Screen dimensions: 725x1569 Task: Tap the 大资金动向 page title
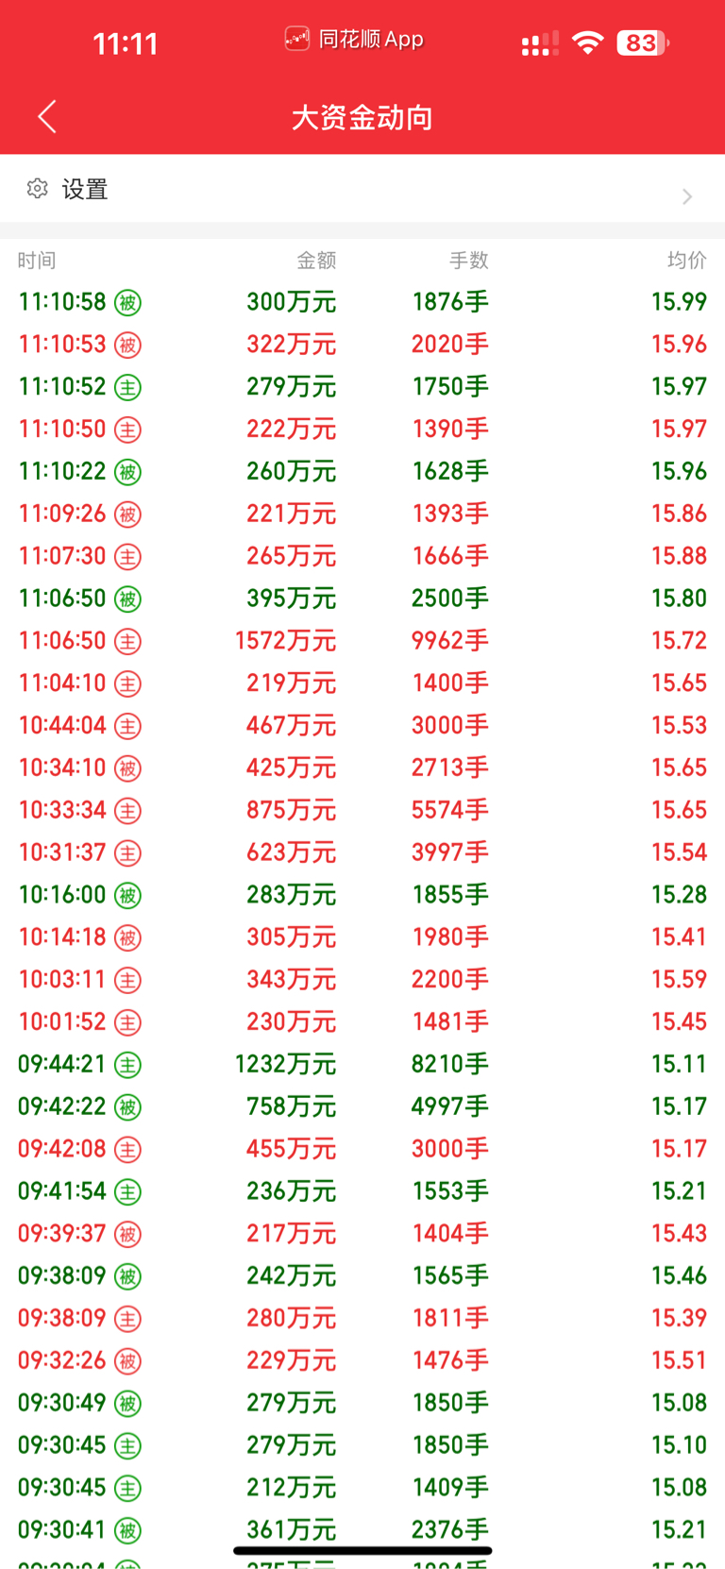click(x=362, y=117)
